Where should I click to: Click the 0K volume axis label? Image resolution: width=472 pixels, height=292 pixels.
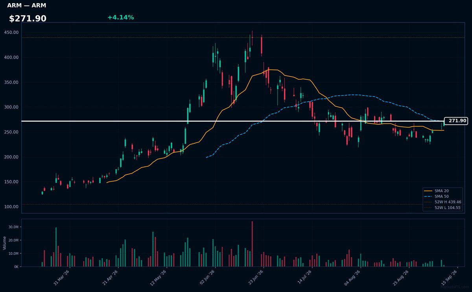(x=16, y=267)
